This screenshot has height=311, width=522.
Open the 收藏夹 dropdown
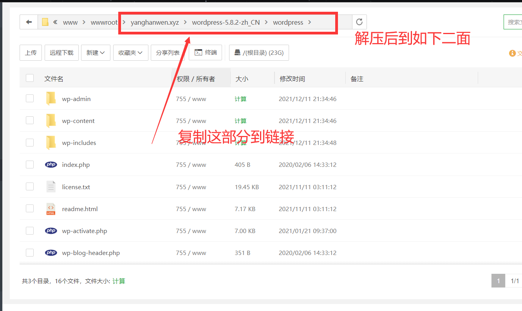(x=130, y=52)
